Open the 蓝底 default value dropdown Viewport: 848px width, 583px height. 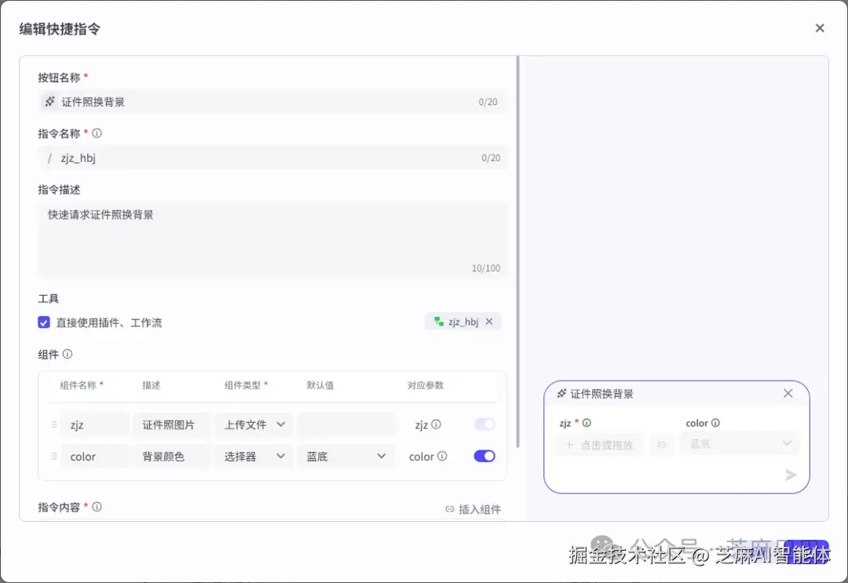click(x=345, y=457)
